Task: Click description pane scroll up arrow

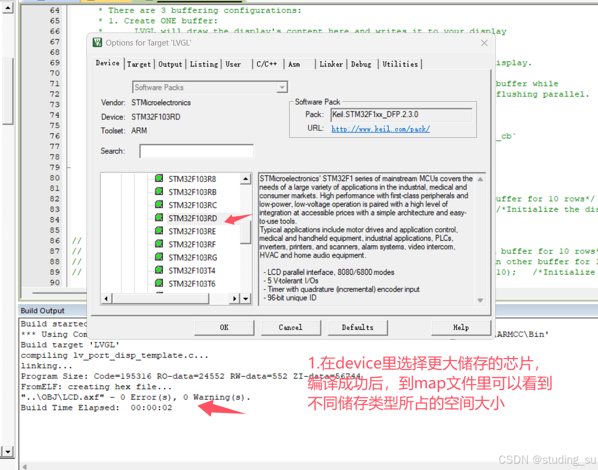Action: 480,179
